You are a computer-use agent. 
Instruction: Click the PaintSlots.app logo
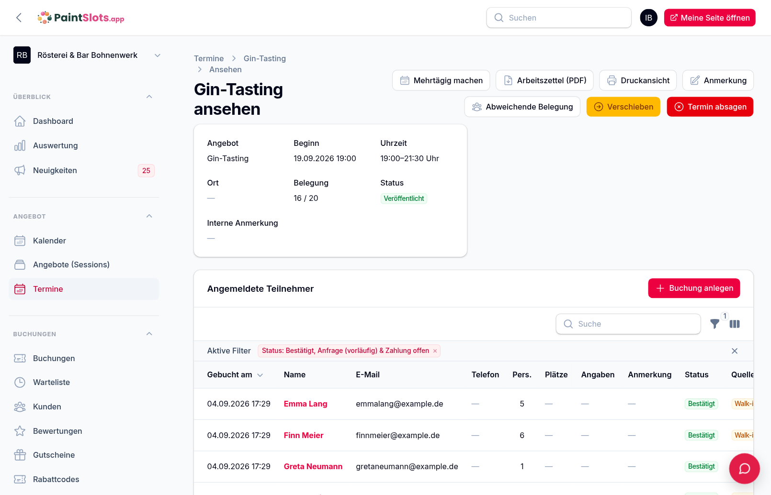[x=81, y=18]
